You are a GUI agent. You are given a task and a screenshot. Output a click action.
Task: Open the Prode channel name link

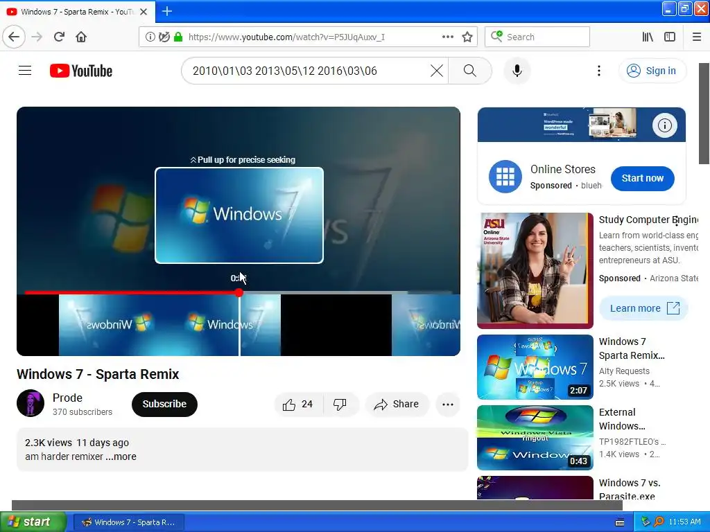tap(67, 398)
